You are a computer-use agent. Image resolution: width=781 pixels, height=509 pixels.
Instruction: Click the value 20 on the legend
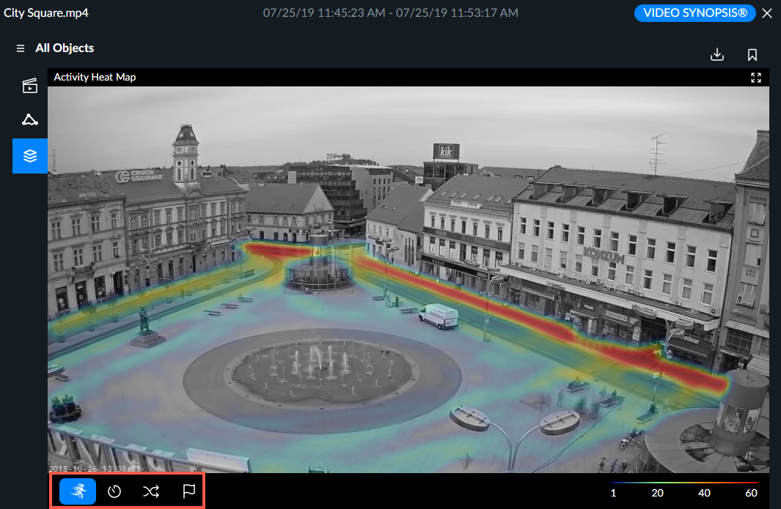point(657,493)
